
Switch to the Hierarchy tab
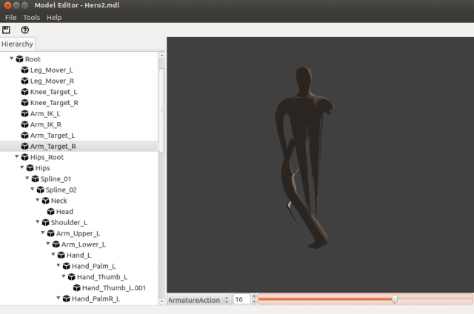[17, 44]
